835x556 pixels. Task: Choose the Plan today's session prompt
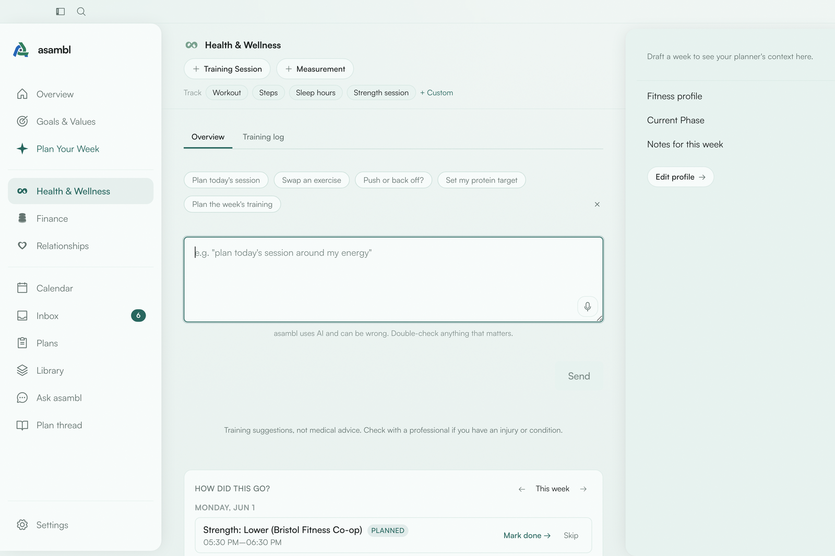(226, 180)
